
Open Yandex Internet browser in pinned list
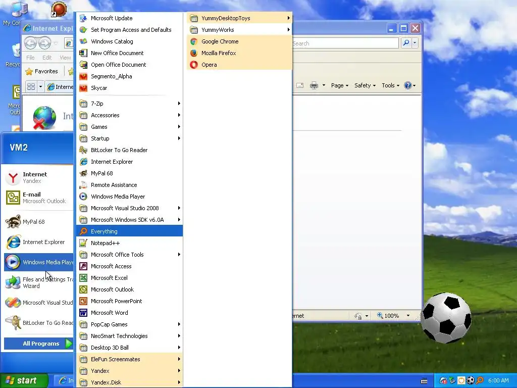[x=38, y=177]
